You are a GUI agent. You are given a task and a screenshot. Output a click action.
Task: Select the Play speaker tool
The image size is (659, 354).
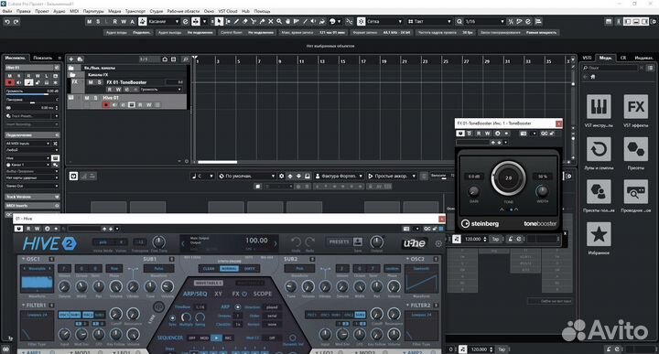314,21
